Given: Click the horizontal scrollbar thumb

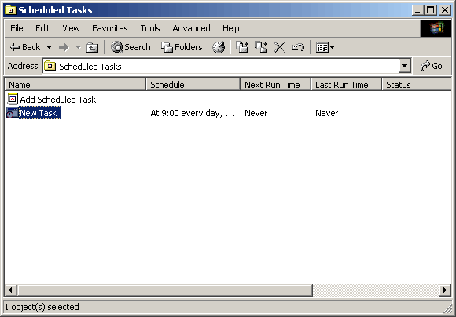Looking at the screenshot, I should [x=164, y=290].
